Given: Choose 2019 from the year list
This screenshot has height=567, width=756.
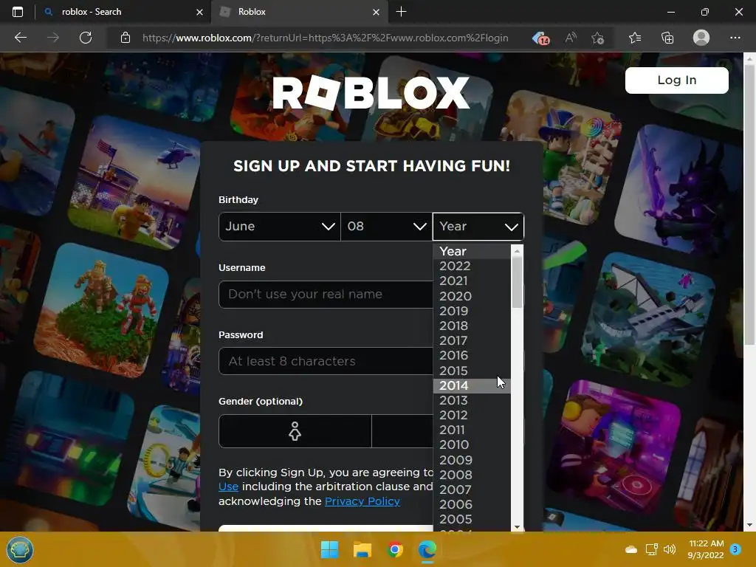Looking at the screenshot, I should [x=472, y=311].
